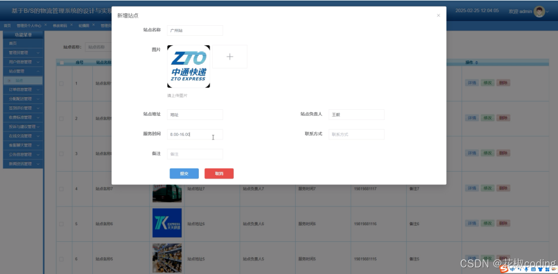The width and height of the screenshot is (558, 274).
Task: Open the four-square toolbox icon in the IME bar
Action: (x=547, y=269)
